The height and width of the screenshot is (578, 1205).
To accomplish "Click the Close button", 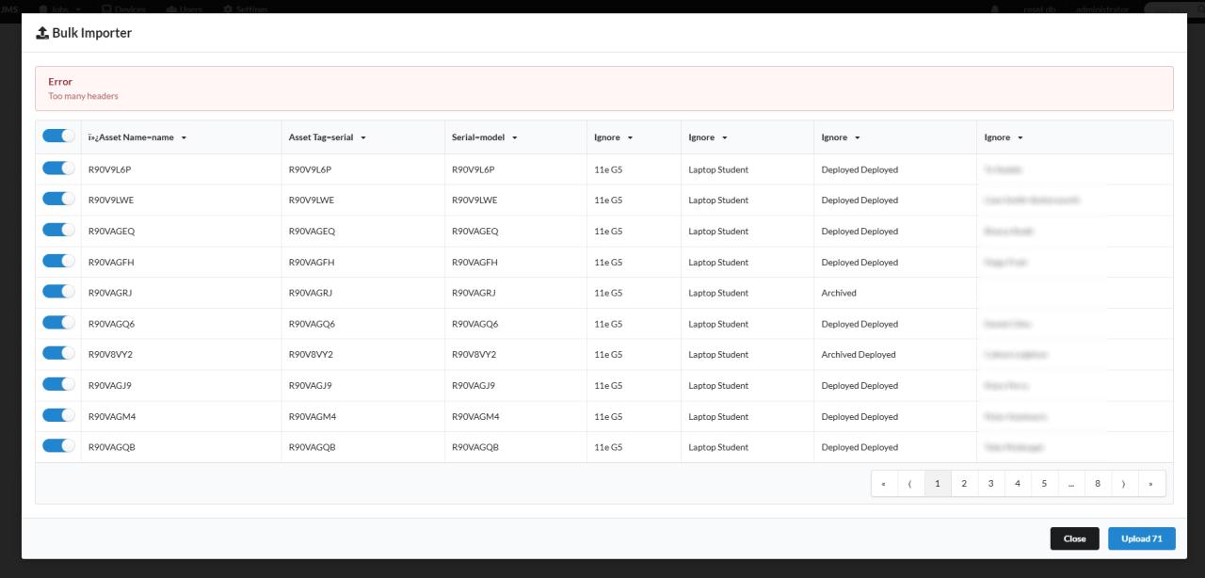I will click(x=1074, y=538).
